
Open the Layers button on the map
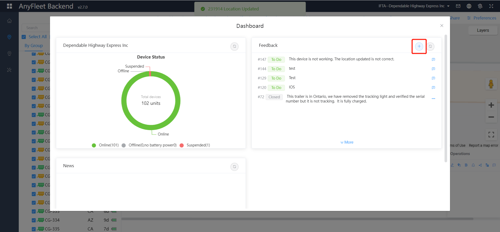point(483,30)
